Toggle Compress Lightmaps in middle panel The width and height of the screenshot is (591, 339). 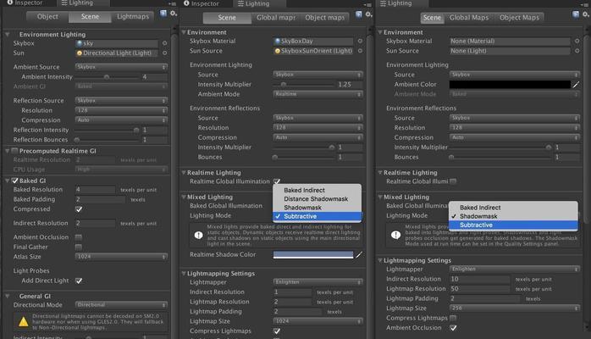277,331
